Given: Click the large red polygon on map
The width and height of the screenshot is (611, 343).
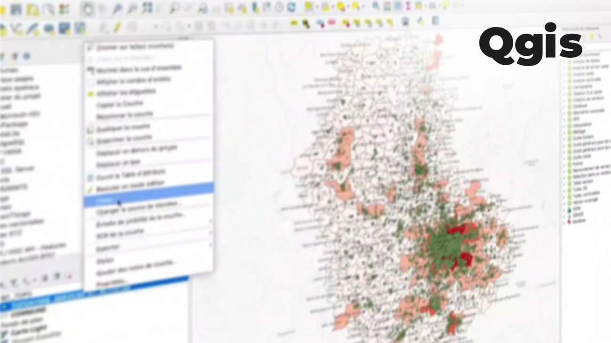Looking at the screenshot, I should [457, 229].
